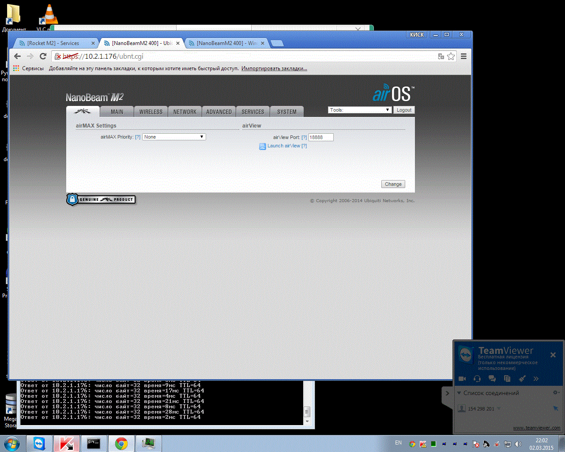This screenshot has width=565, height=452.
Task: Switch to NanoBeamM2 400 Wireless browser tab
Action: pyautogui.click(x=226, y=43)
